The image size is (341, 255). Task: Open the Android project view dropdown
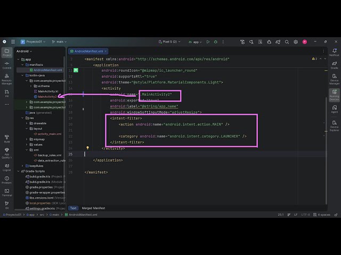(x=24, y=51)
